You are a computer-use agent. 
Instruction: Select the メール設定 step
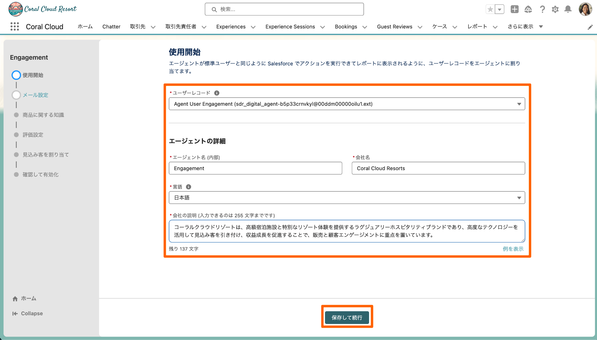point(35,95)
